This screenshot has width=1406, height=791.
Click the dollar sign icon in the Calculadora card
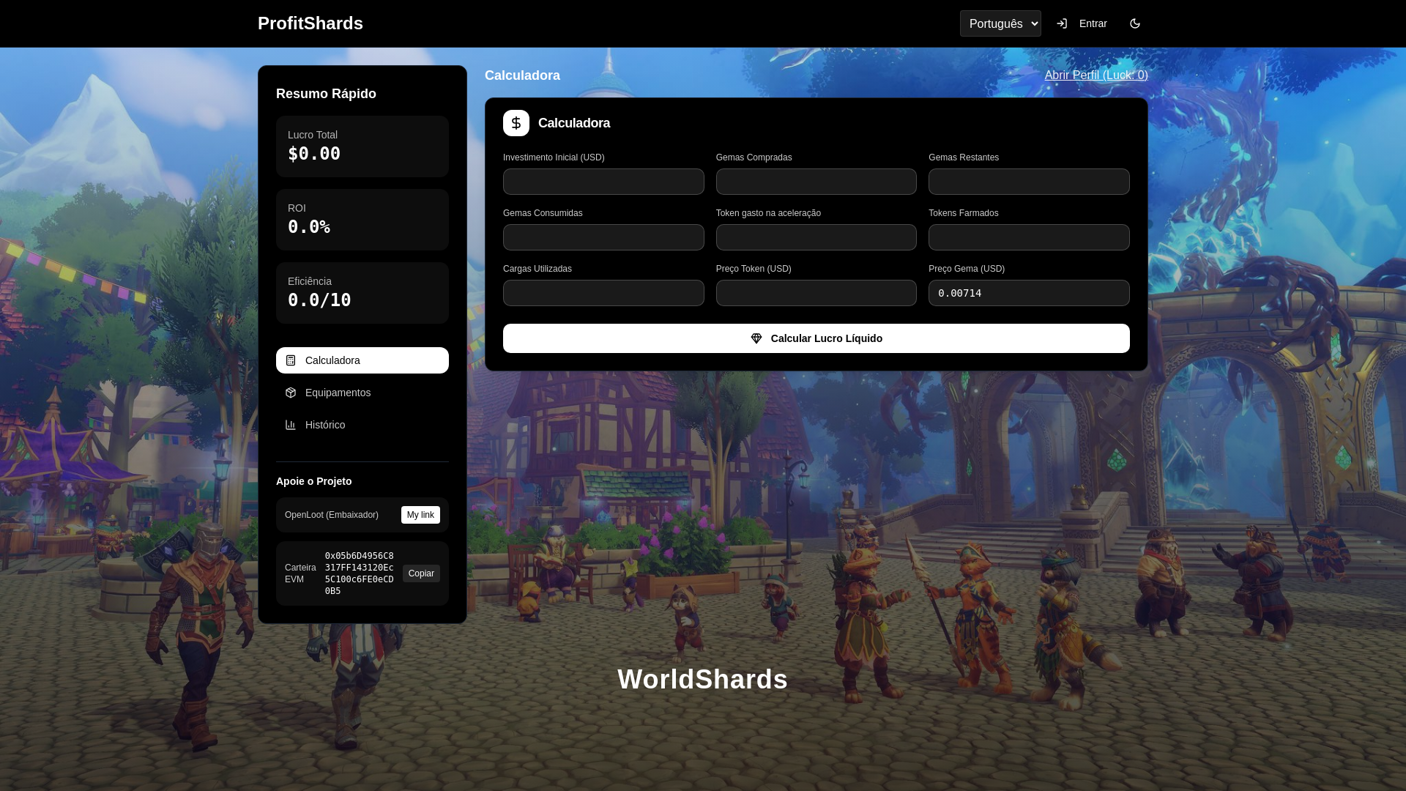click(516, 123)
